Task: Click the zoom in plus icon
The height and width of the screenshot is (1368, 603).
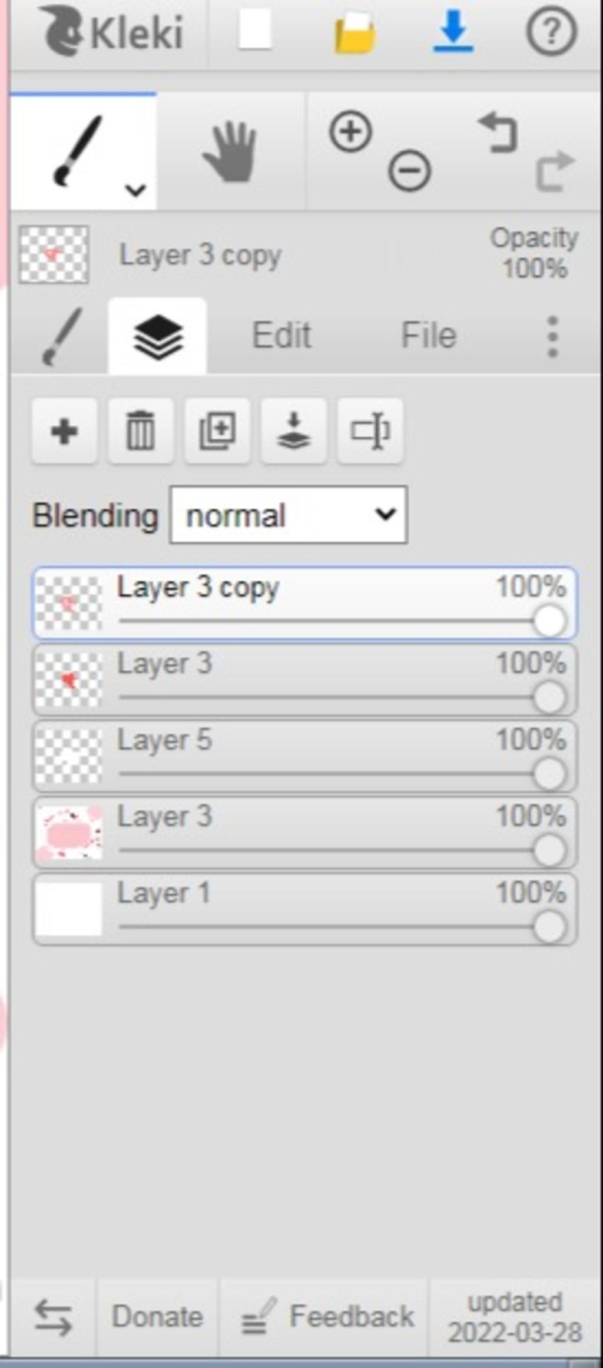Action: [x=350, y=132]
